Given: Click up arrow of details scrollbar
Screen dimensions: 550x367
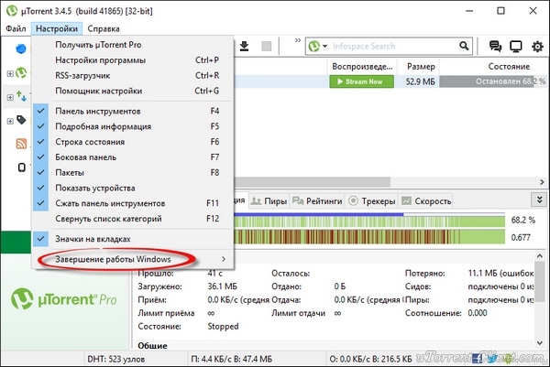Looking at the screenshot, I should tap(540, 256).
